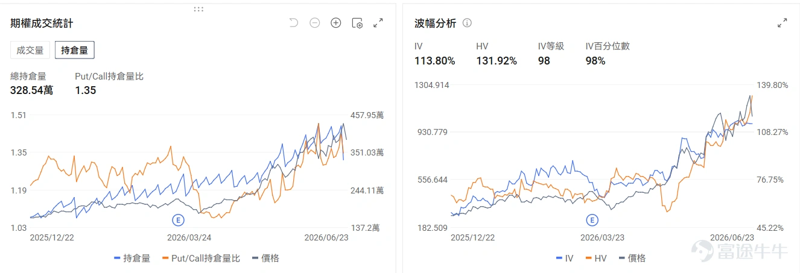Expand 波幅分析 panel to fullscreen
Image resolution: width=800 pixels, height=273 pixels.
click(783, 23)
